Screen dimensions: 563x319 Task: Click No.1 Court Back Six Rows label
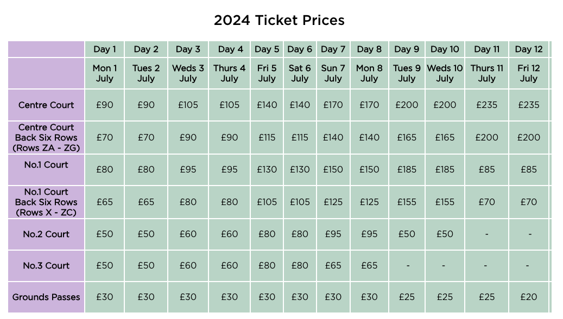[x=46, y=202]
